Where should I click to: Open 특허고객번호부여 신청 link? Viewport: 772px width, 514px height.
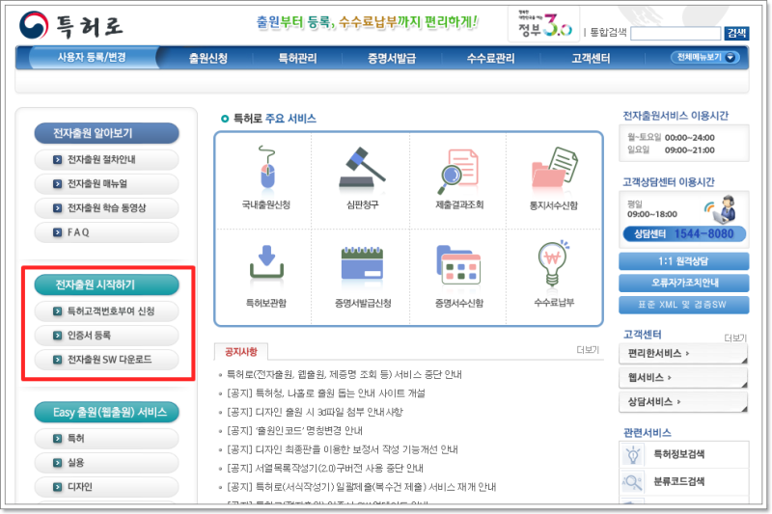(x=106, y=311)
